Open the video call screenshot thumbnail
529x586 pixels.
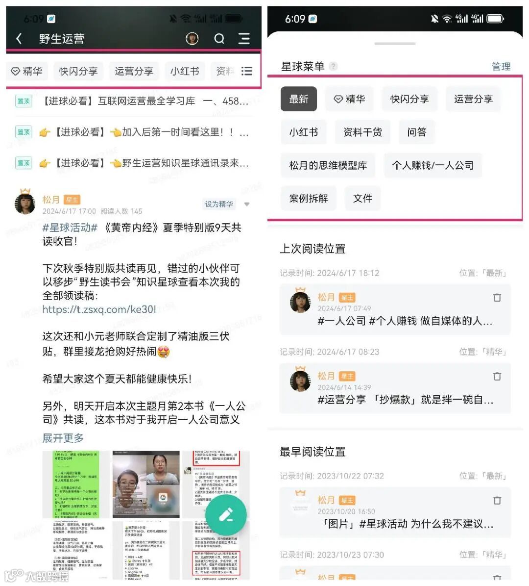click(x=146, y=484)
